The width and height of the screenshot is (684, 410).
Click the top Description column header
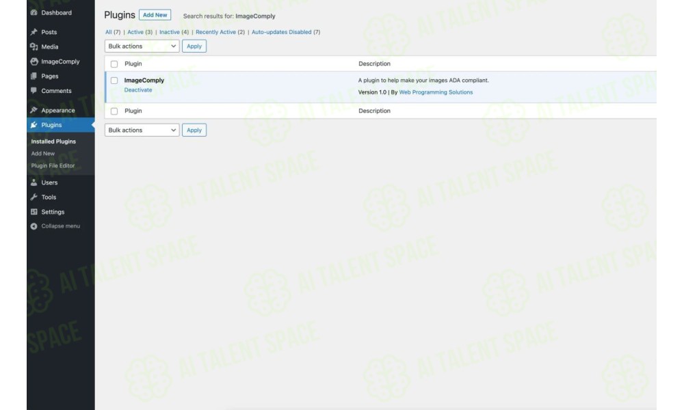374,64
